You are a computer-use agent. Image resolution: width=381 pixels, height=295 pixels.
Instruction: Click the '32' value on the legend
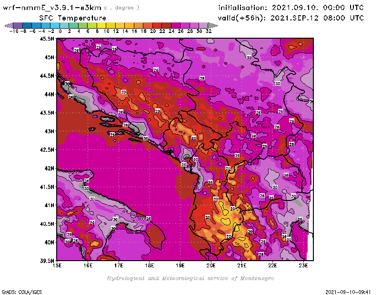pos(209,32)
